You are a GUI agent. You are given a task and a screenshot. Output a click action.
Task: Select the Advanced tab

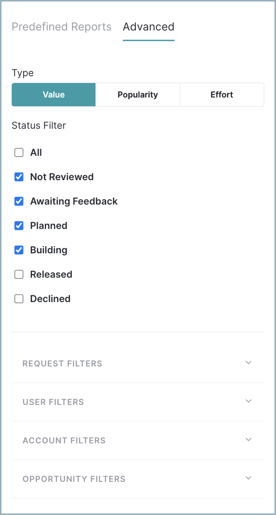149,27
